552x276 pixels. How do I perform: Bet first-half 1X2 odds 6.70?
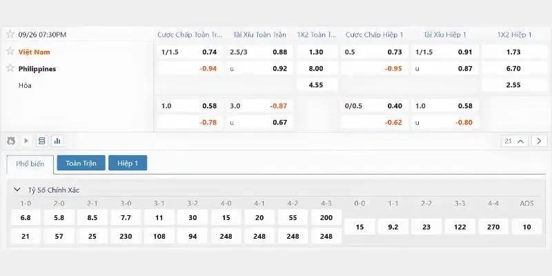click(x=514, y=68)
